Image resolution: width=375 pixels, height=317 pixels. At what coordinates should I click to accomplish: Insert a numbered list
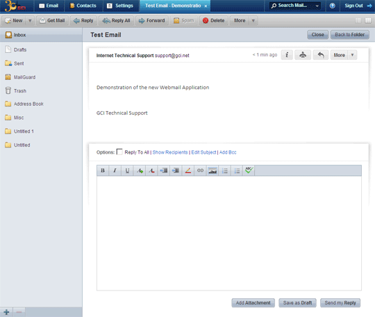225,170
